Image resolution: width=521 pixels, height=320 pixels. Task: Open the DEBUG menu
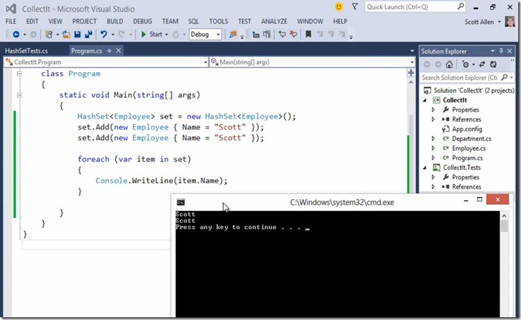tap(142, 22)
